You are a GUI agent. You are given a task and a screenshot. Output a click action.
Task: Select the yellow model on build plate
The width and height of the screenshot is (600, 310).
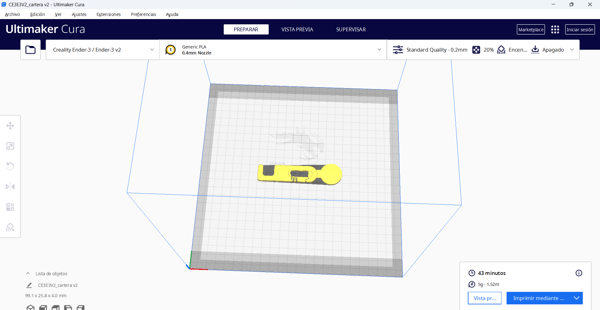click(299, 174)
